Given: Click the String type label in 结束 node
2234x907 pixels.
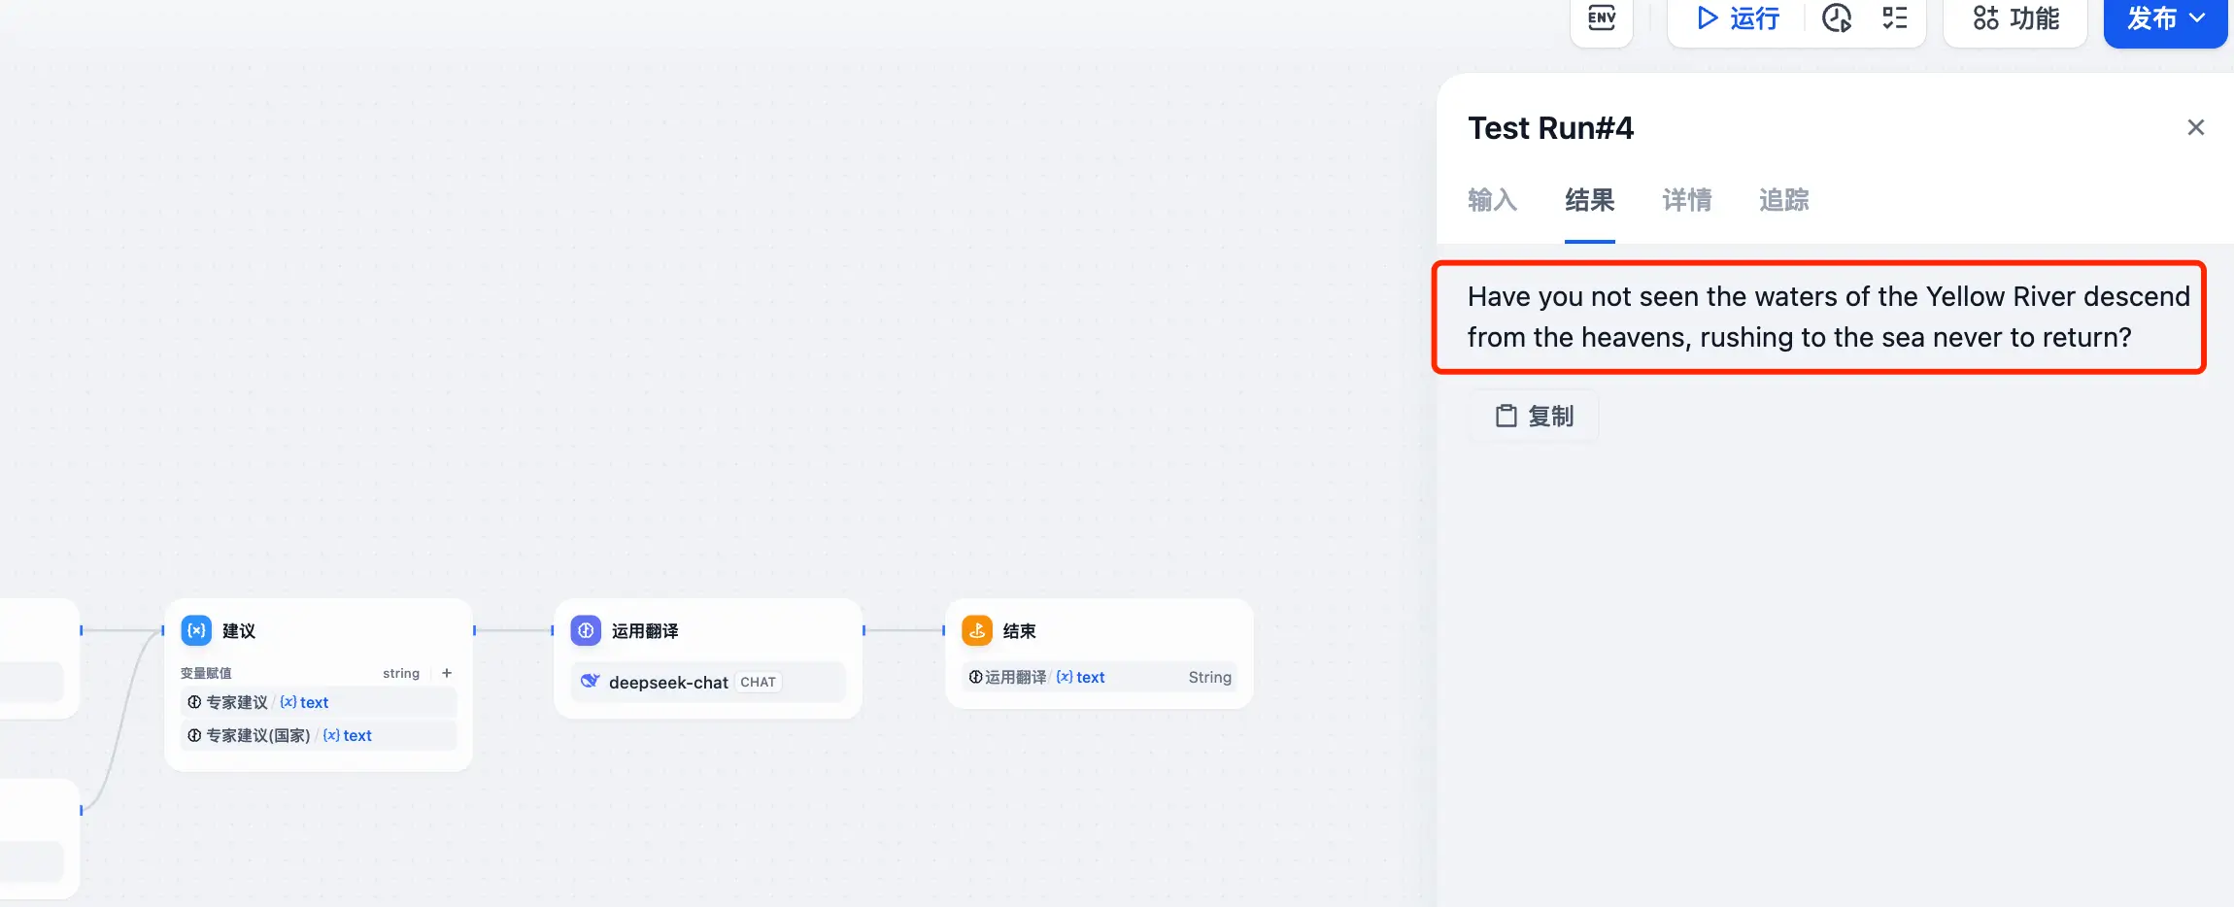Looking at the screenshot, I should 1209,677.
